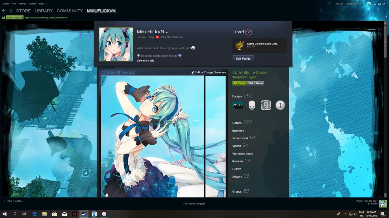This screenshot has width=389, height=218.
Task: Open the Guides link
Action: [x=237, y=169]
